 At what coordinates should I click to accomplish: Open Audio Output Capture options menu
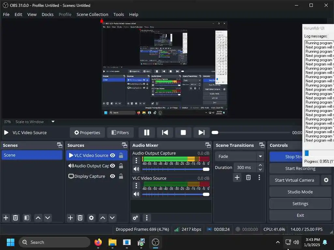point(136,160)
